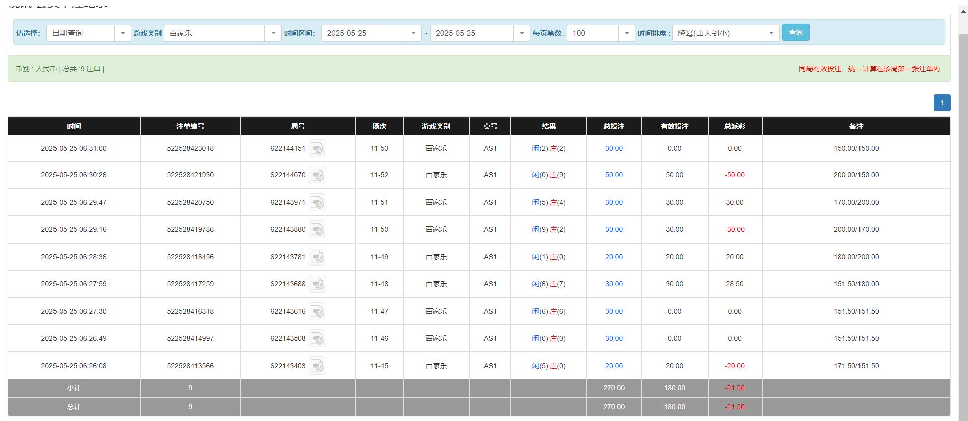Click total bet 50.00 link for 11-52
This screenshot has height=421, width=968.
(614, 175)
